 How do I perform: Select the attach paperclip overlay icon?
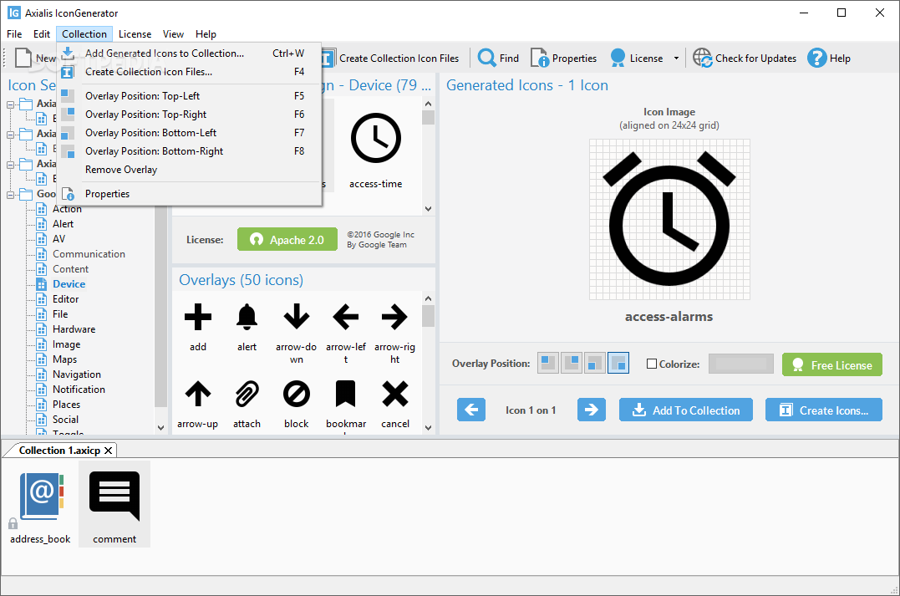[247, 394]
